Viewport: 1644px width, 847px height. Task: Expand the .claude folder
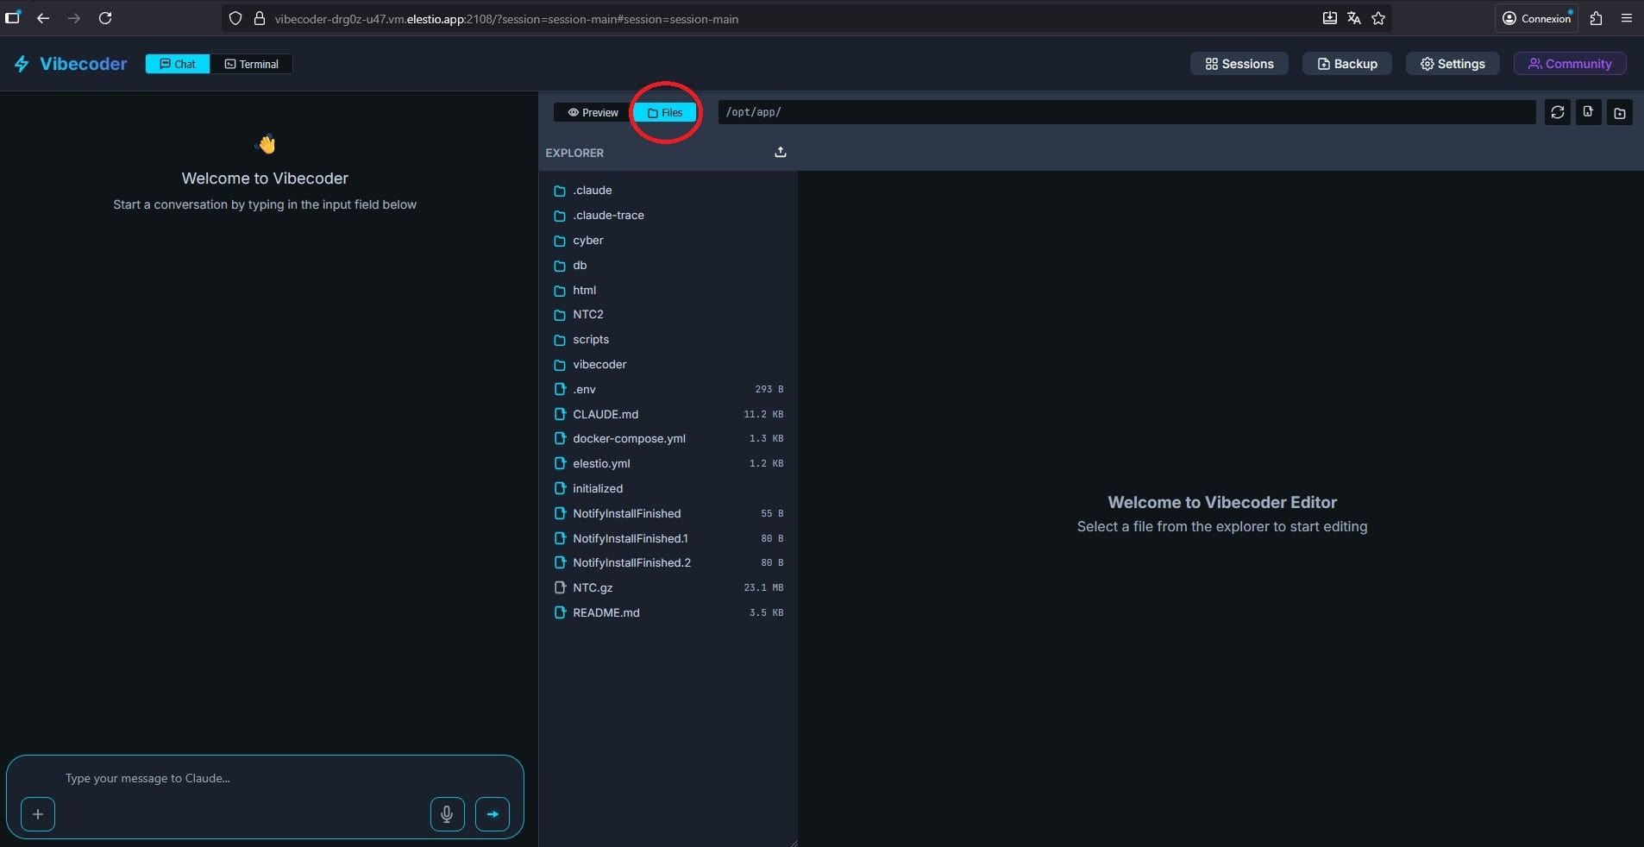tap(592, 191)
